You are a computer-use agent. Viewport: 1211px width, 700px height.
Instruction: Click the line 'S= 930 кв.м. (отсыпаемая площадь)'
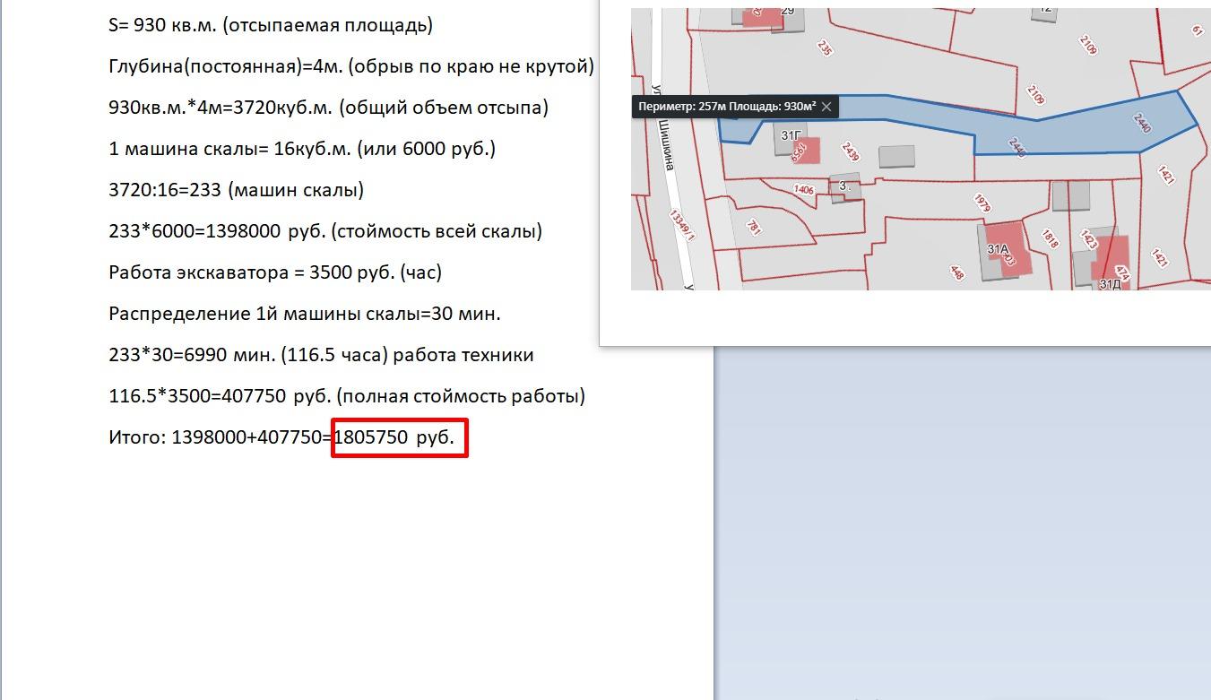[x=271, y=25]
